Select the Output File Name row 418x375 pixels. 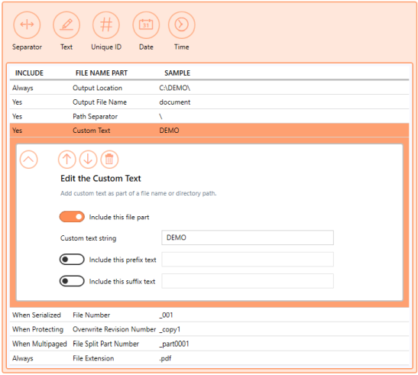point(209,102)
